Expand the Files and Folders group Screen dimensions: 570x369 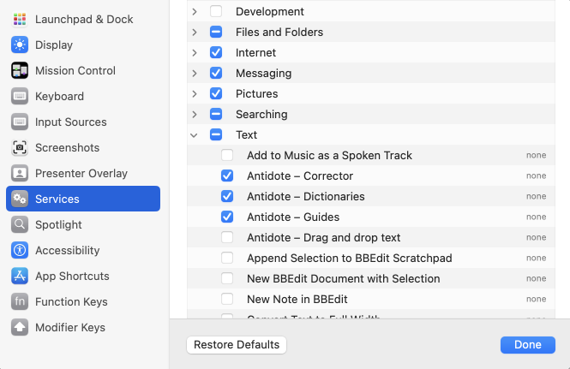pos(195,32)
